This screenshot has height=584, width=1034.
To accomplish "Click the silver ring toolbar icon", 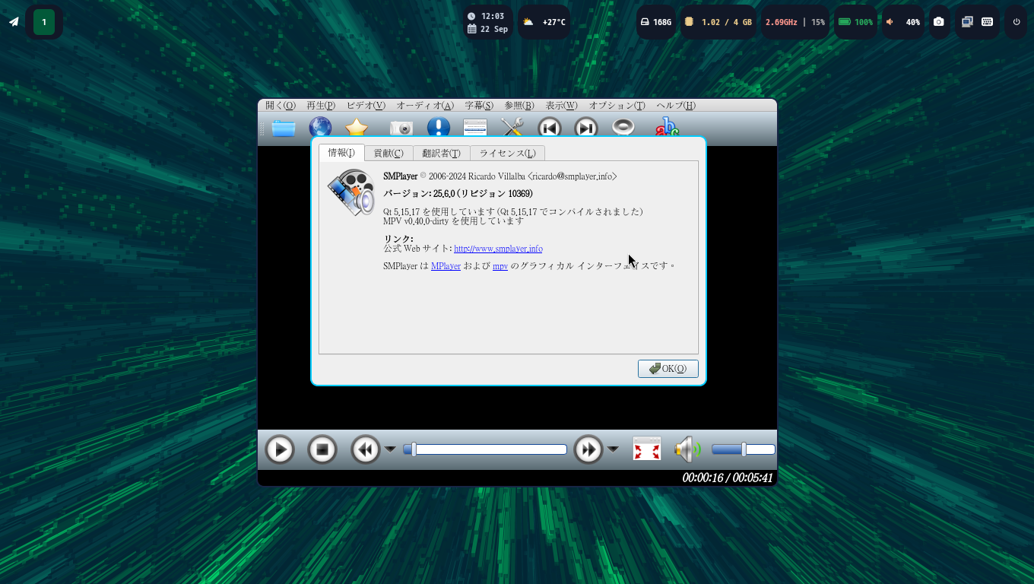I will click(x=623, y=128).
